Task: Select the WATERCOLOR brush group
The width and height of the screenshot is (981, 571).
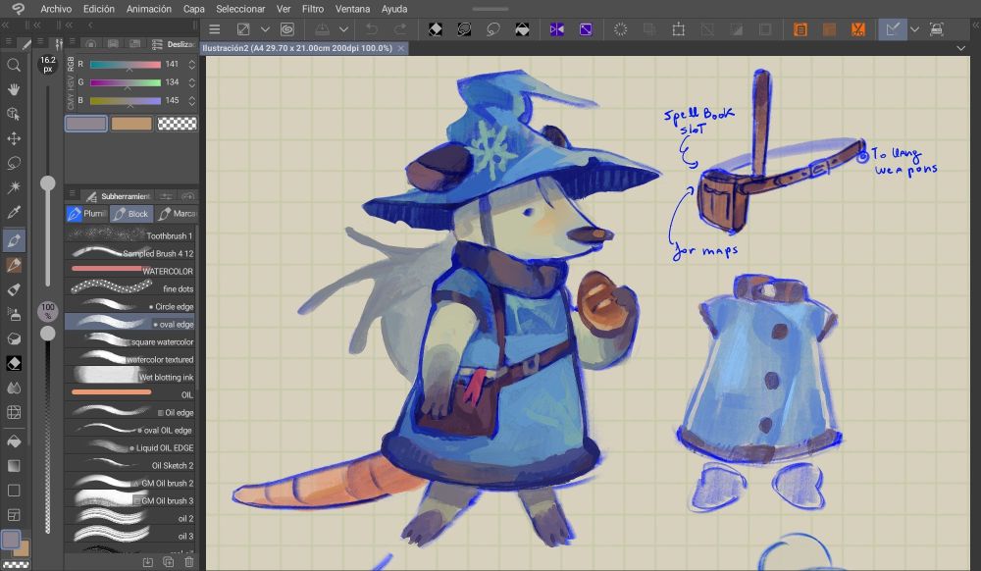Action: [130, 271]
